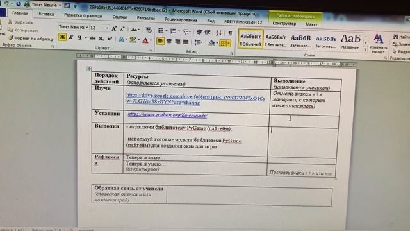410x231 pixels.
Task: Toggle center paragraph alignment
Action: point(169,41)
